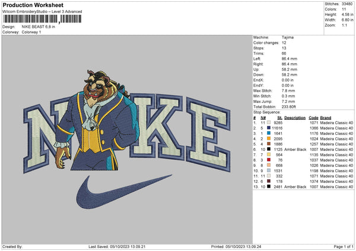Click the Page 1 of 1 indicator
Image resolution: width=356 pixels, height=251 pixels.
tap(344, 246)
